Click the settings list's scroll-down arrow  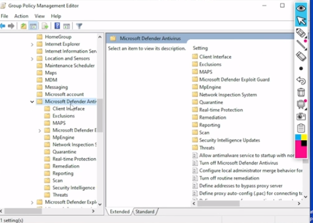coord(306,197)
